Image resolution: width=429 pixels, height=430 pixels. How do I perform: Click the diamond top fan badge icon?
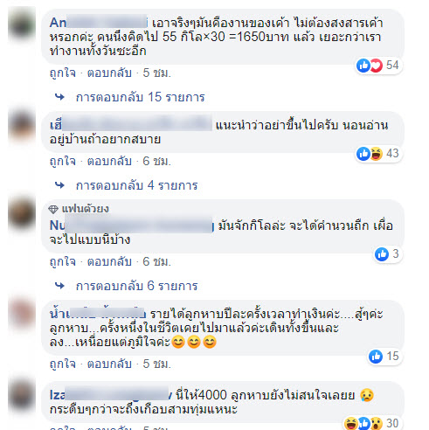click(53, 209)
